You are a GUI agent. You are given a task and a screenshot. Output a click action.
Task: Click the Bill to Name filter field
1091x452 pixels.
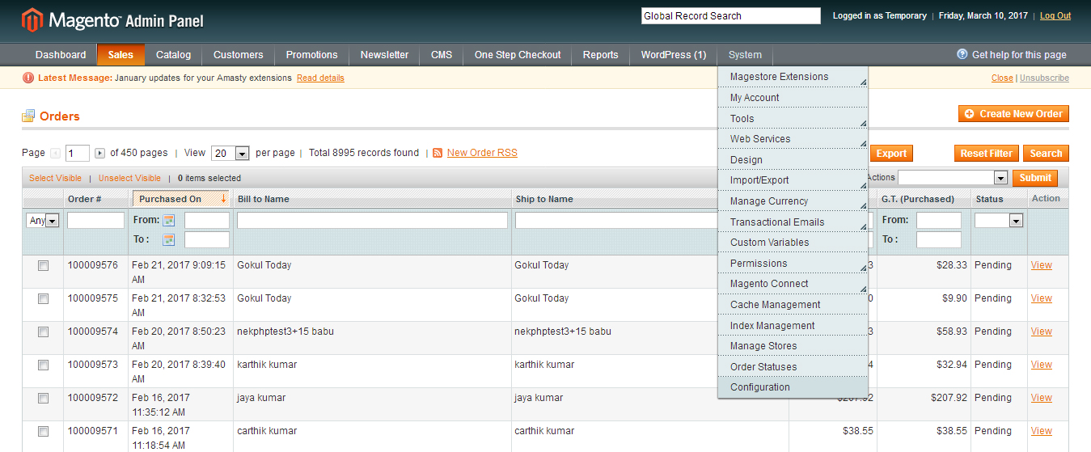coord(372,220)
